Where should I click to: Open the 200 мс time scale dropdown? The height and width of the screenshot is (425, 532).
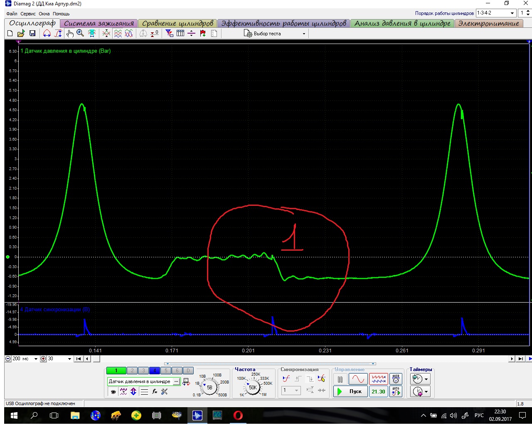click(x=36, y=359)
